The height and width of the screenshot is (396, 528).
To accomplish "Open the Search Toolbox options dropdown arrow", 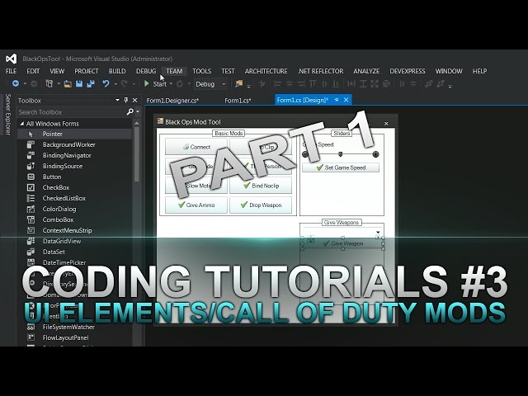I will [x=138, y=112].
